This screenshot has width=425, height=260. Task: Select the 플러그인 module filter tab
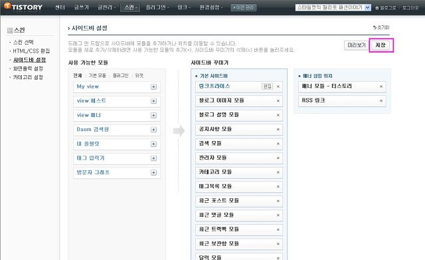coord(120,76)
